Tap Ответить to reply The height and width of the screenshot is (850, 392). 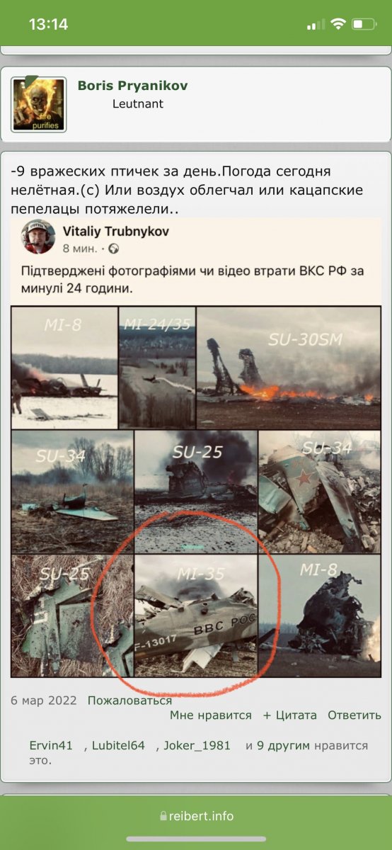[354, 715]
